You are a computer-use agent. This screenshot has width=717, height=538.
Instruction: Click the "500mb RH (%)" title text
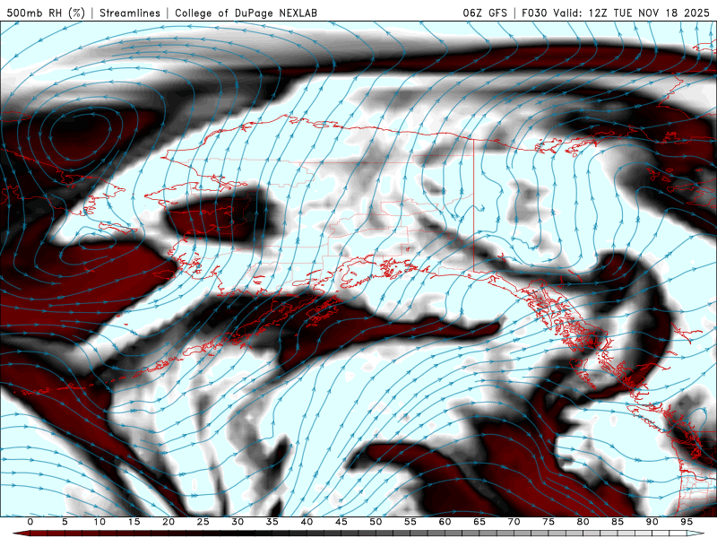coord(46,13)
